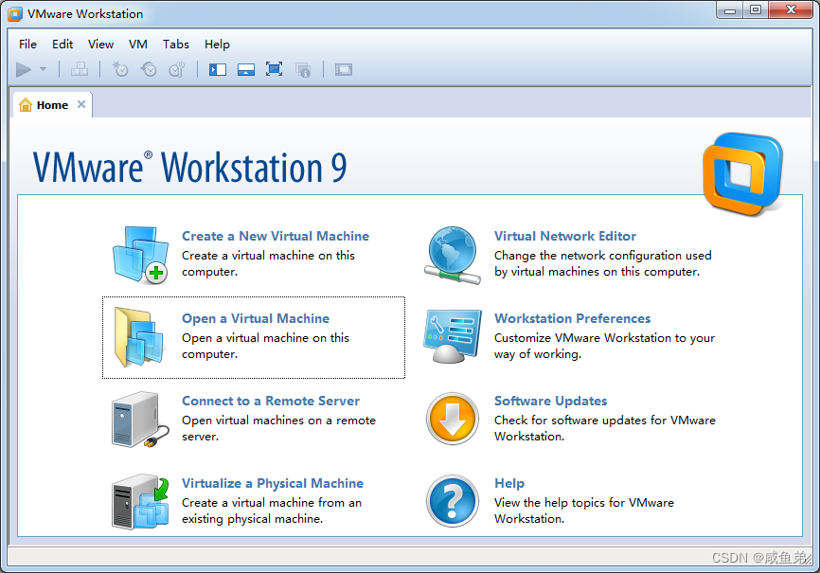Open the File menu

click(x=27, y=44)
